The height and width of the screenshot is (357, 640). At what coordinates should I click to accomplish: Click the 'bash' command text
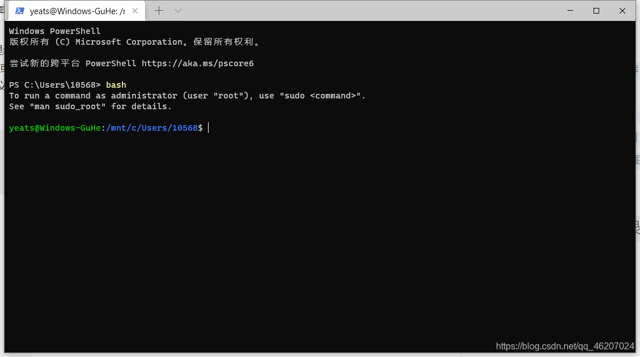[116, 85]
